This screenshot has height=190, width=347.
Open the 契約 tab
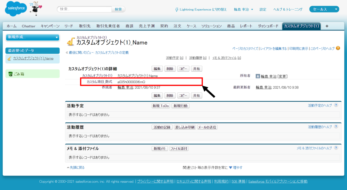[164, 26]
